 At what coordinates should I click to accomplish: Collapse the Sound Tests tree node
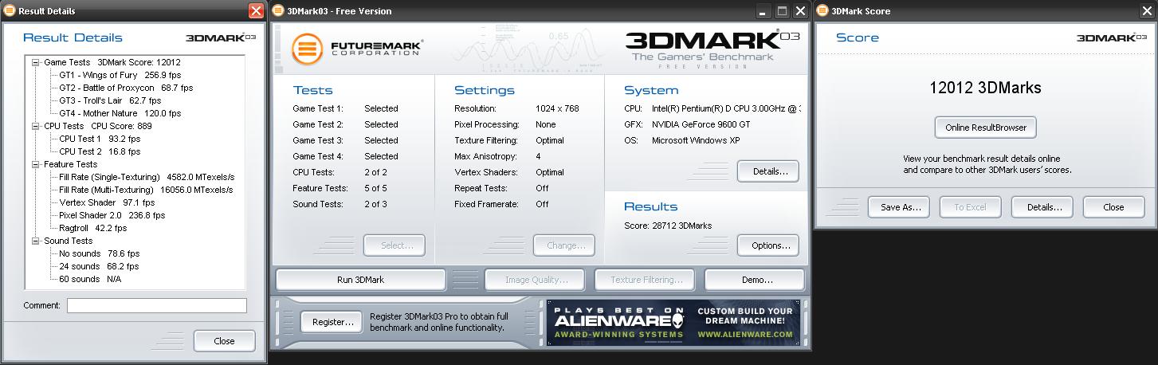tap(36, 241)
